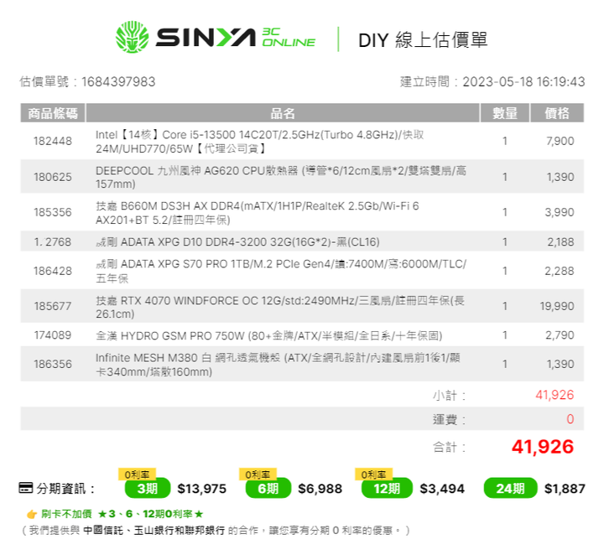
Task: Click barcode 185677
Action: coord(53,306)
